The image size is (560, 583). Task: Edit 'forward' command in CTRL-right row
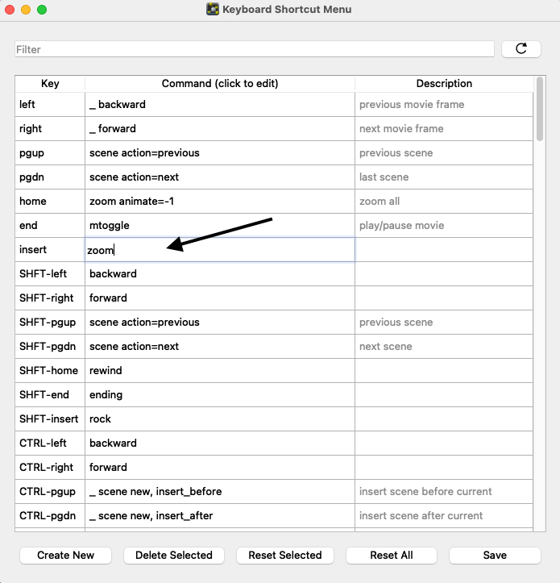tap(220, 467)
